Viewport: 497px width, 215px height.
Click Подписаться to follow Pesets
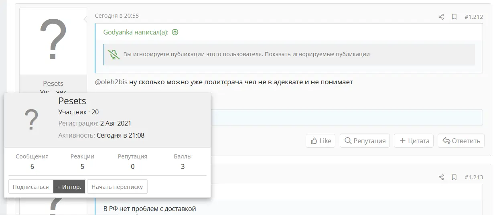pos(30,187)
